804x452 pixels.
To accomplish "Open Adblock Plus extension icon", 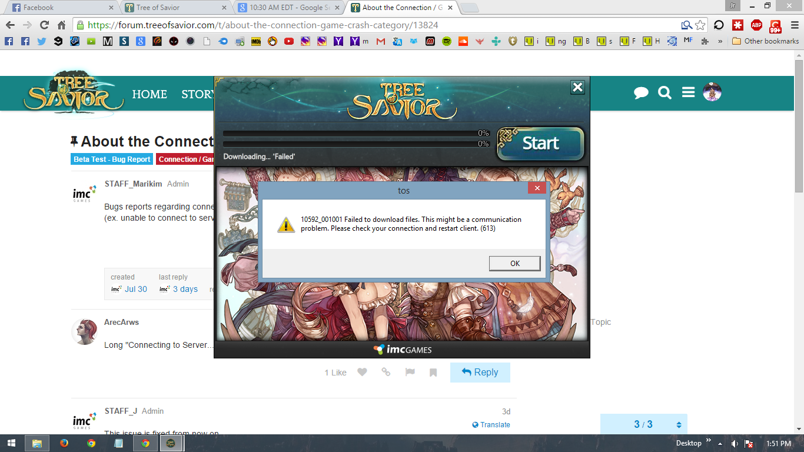I will click(756, 25).
